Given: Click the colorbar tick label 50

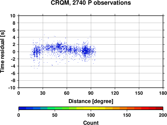Looking at the screenshot, I should pyautogui.click(x=55, y=115).
